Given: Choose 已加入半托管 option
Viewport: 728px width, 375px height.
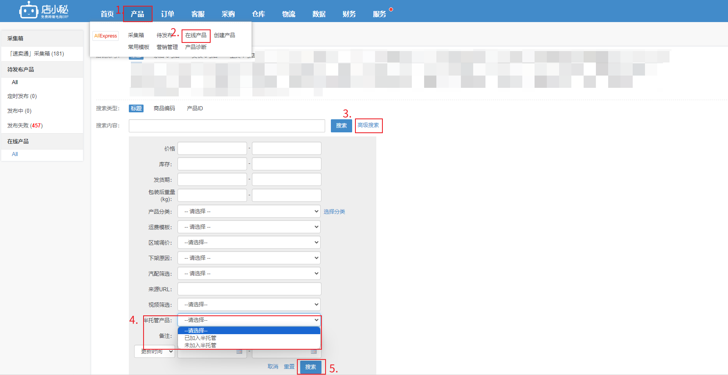Looking at the screenshot, I should point(200,338).
